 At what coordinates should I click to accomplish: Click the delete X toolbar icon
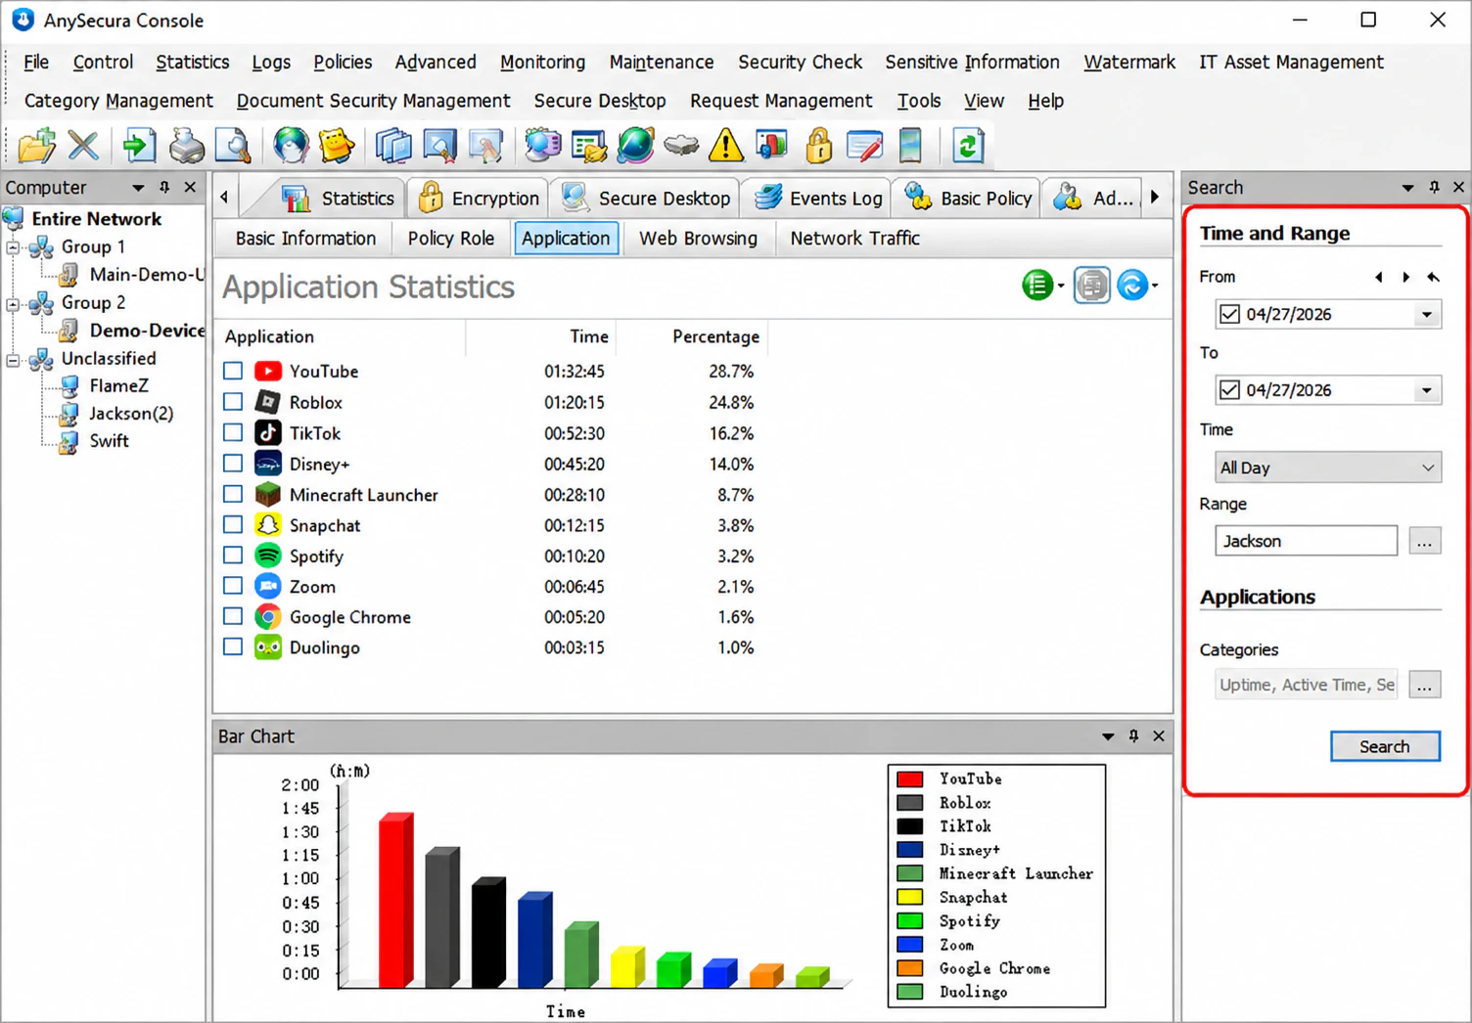(x=83, y=146)
